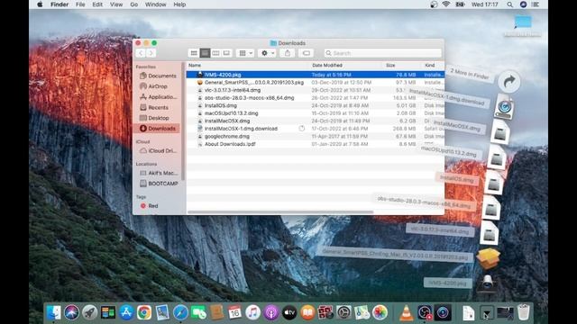Select the General_SmartPSS pkg file row
The height and width of the screenshot is (324, 577).
316,82
